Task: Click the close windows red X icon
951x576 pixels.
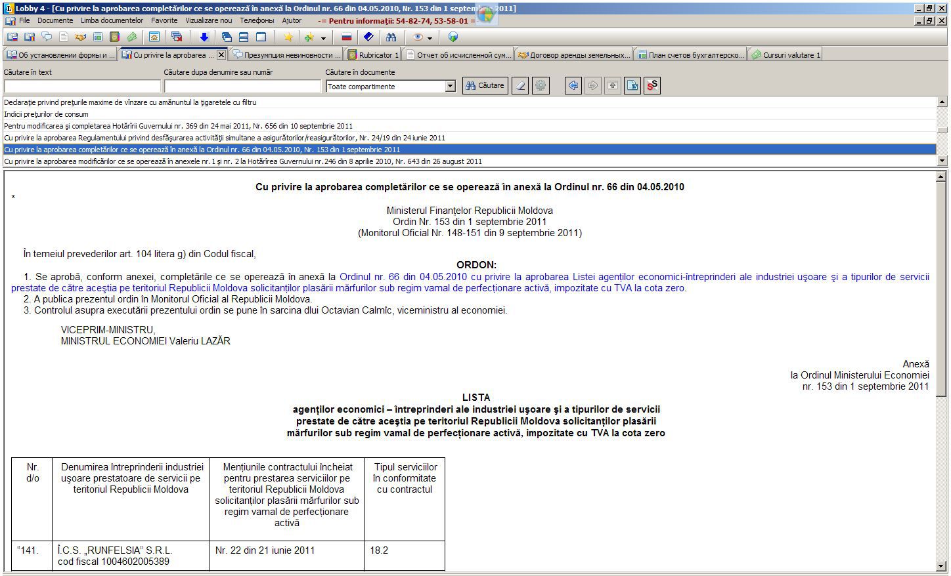Action: [177, 37]
